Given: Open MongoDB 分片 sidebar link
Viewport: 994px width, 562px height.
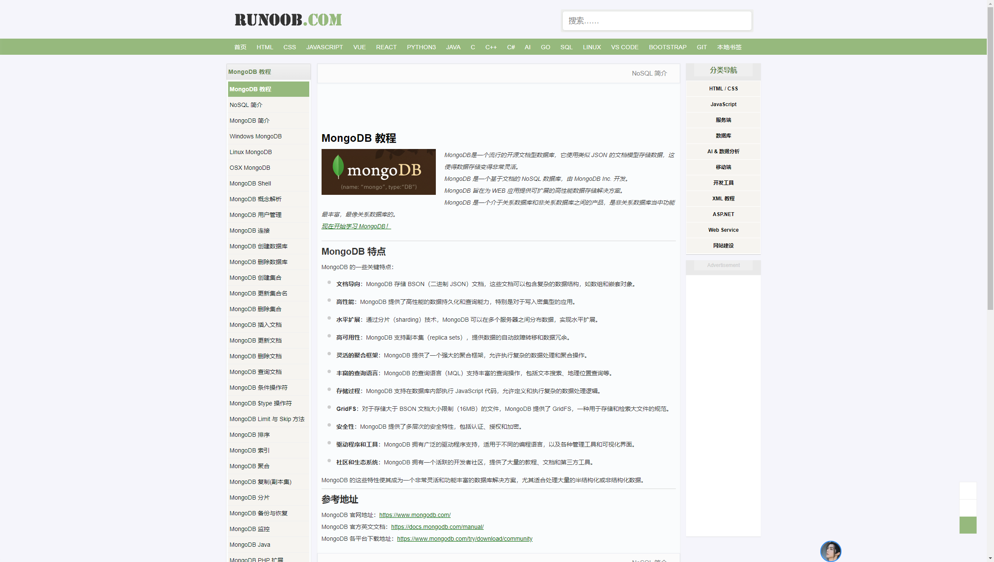Looking at the screenshot, I should 268,497.
